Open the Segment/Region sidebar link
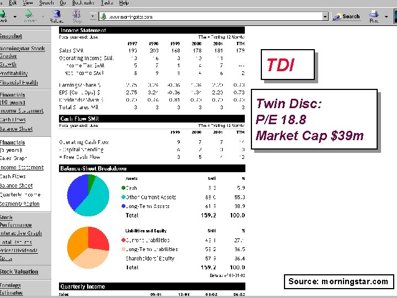This screenshot has height=298, width=397. (x=19, y=204)
